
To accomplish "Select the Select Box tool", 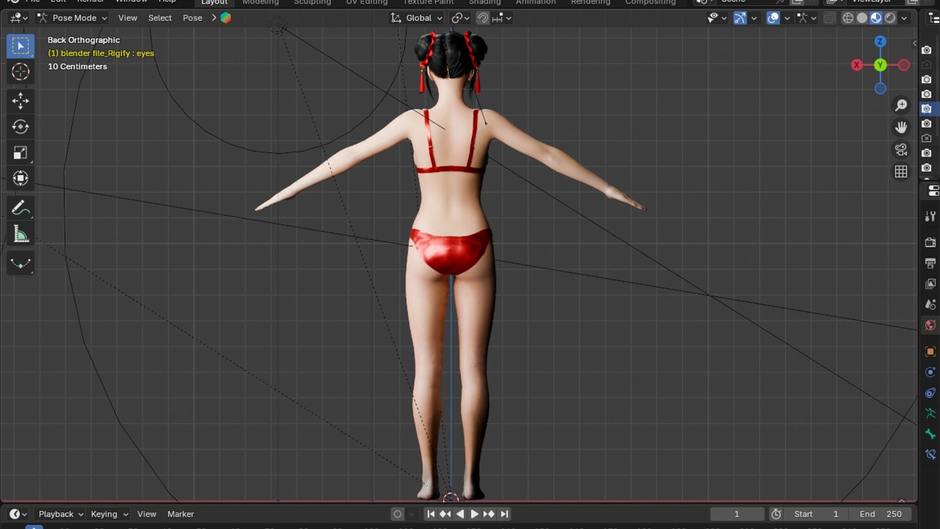I will click(20, 46).
